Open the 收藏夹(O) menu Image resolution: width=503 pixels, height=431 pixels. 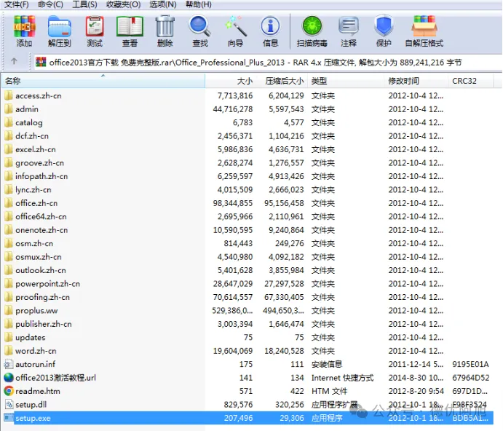123,4
